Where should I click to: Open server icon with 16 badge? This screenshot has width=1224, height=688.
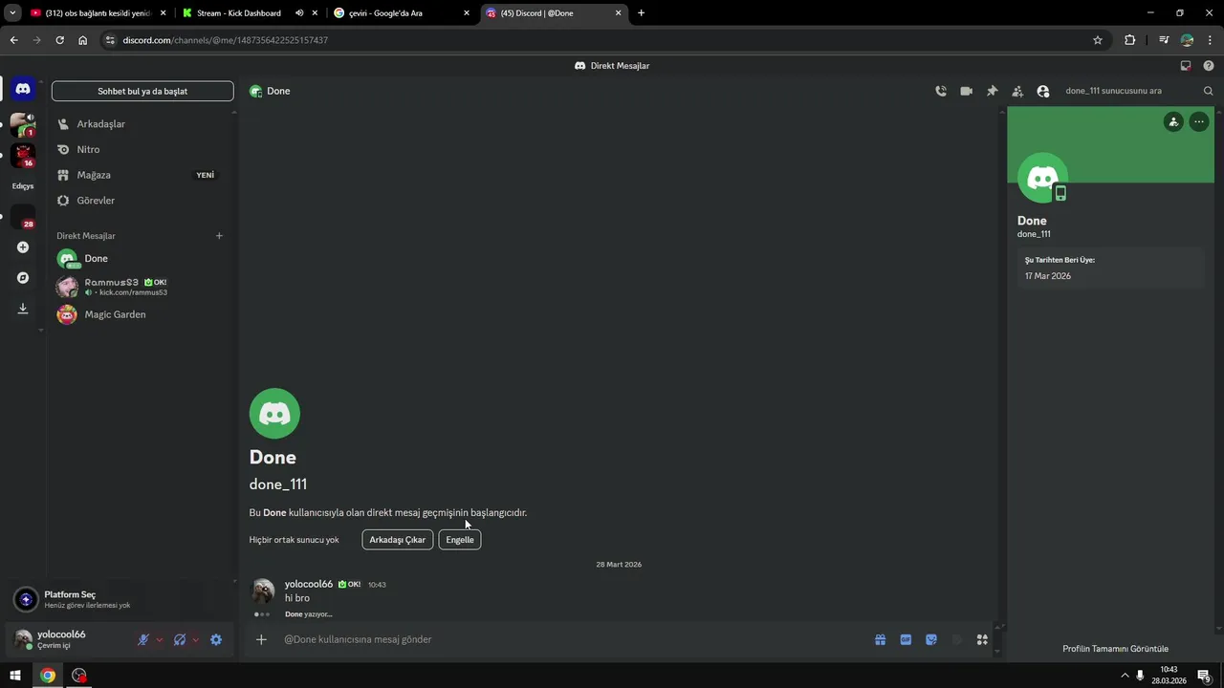pyautogui.click(x=23, y=155)
